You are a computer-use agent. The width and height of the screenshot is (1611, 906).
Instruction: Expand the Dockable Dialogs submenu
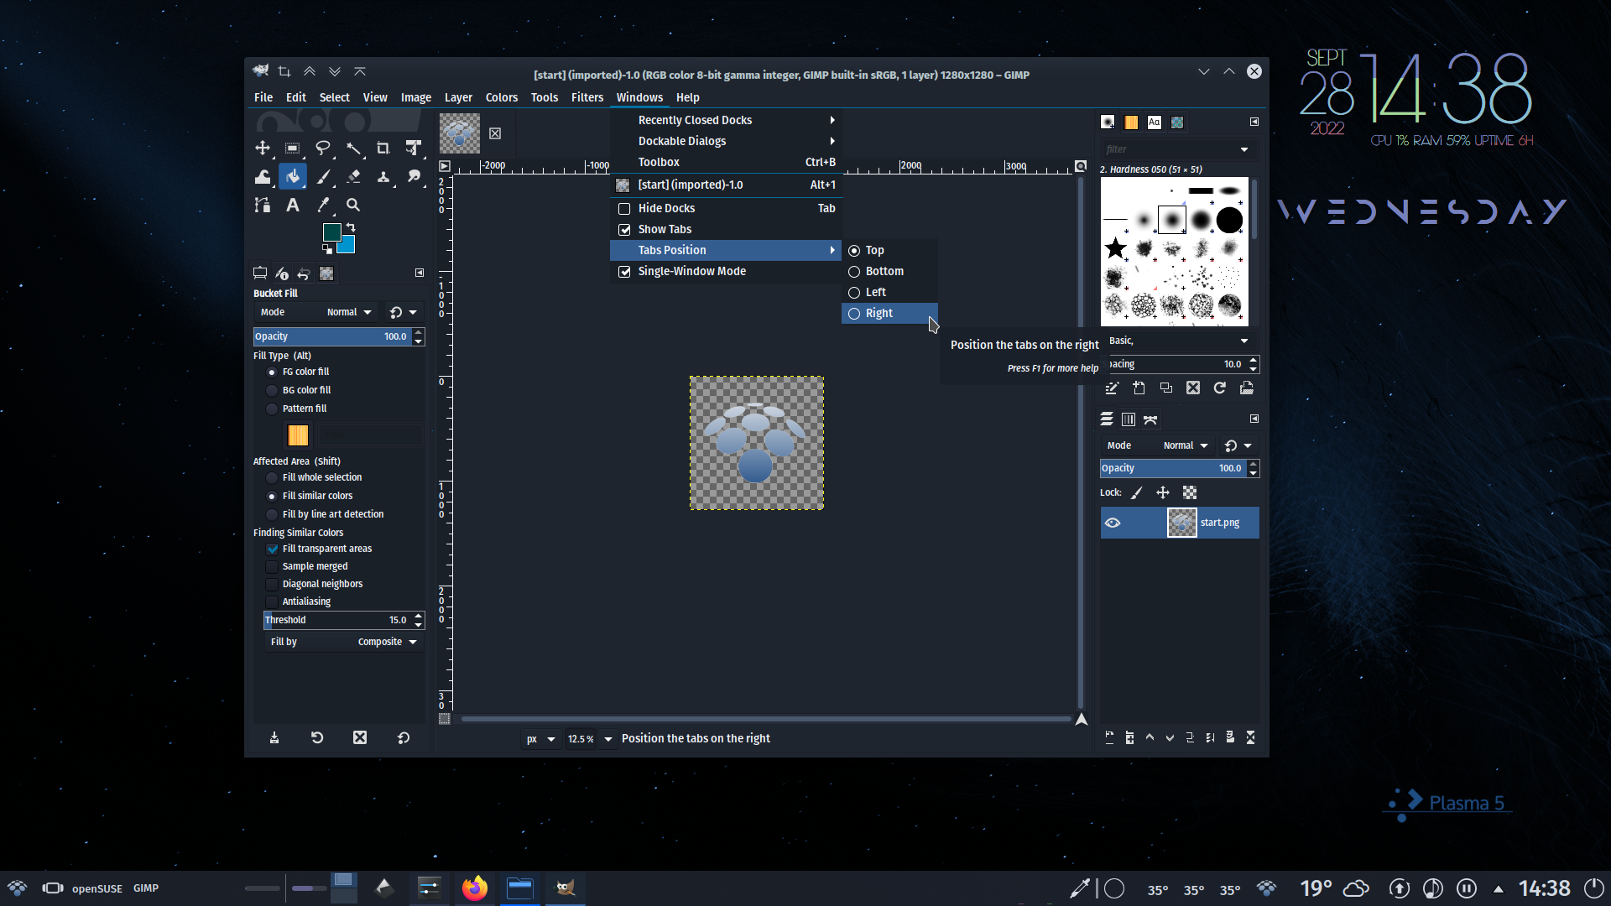(x=726, y=142)
